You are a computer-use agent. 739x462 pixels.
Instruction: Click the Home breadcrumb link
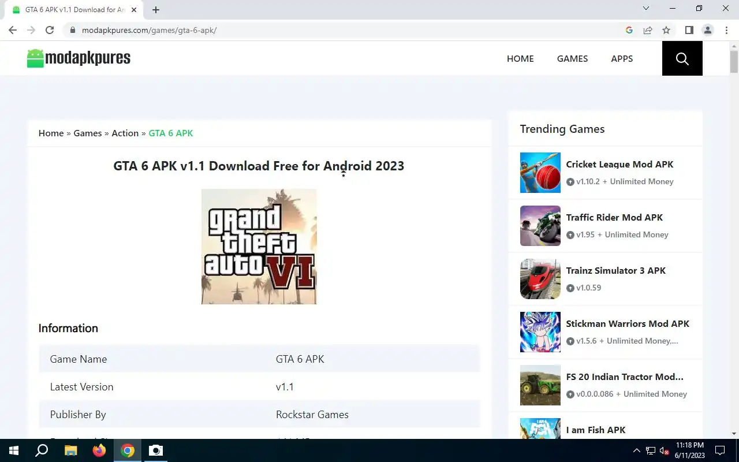coord(51,133)
